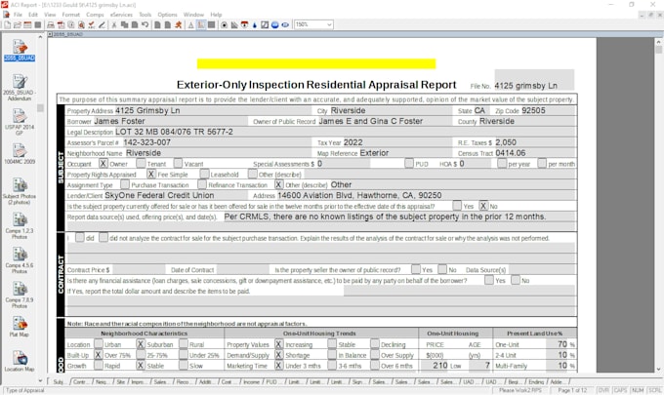This screenshot has height=395, width=664.
Task: Click the Lender/Client SkyOne Federal Credit Union field
Action: click(x=176, y=195)
